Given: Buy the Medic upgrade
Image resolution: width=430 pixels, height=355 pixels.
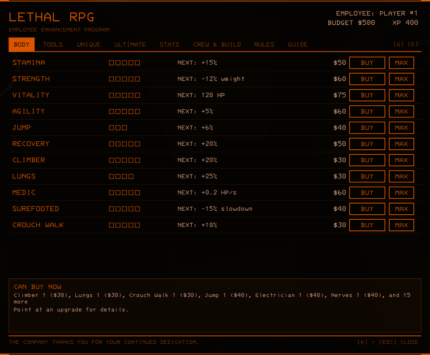Looking at the screenshot, I should (367, 193).
